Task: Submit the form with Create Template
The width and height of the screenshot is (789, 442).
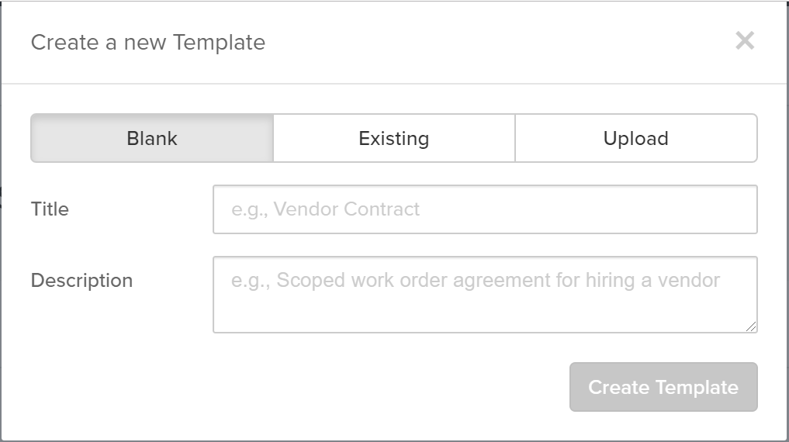Action: (x=663, y=387)
